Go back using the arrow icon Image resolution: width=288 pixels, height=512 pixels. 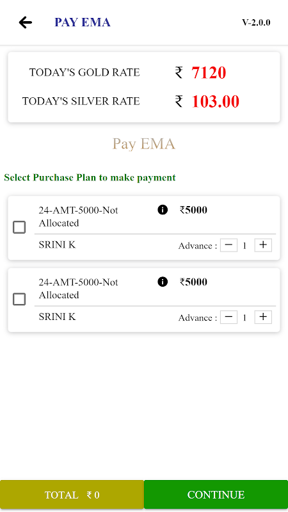click(x=25, y=22)
